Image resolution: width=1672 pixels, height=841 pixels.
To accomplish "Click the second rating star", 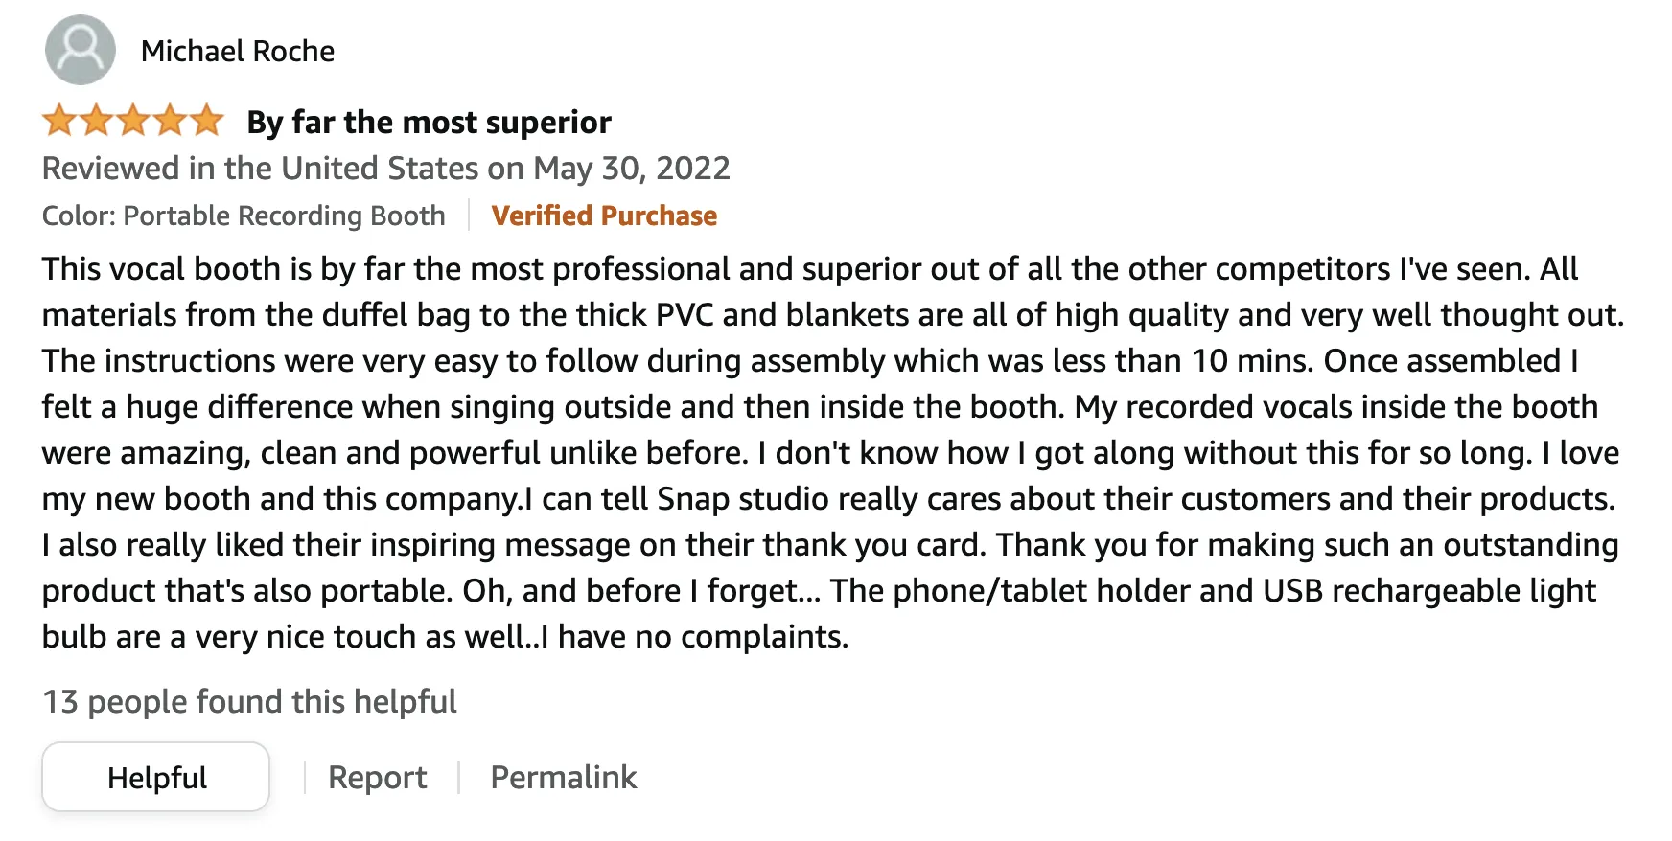I will (x=96, y=122).
